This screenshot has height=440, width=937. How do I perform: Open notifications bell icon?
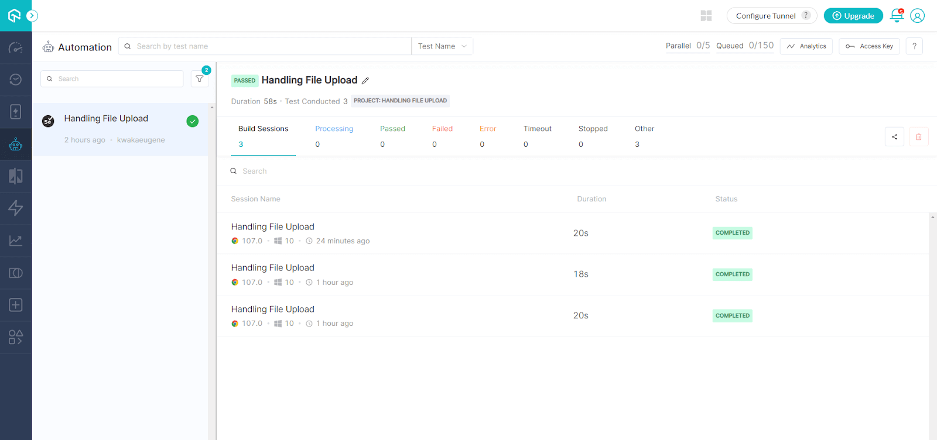pyautogui.click(x=897, y=16)
